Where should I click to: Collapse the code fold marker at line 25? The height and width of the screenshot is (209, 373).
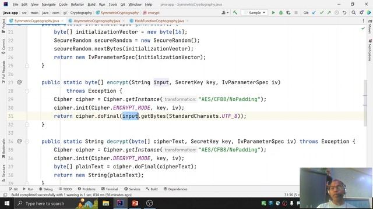(27, 66)
